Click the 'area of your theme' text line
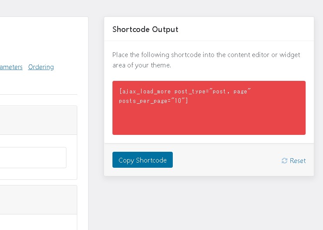Image resolution: width=323 pixels, height=230 pixels. click(142, 65)
